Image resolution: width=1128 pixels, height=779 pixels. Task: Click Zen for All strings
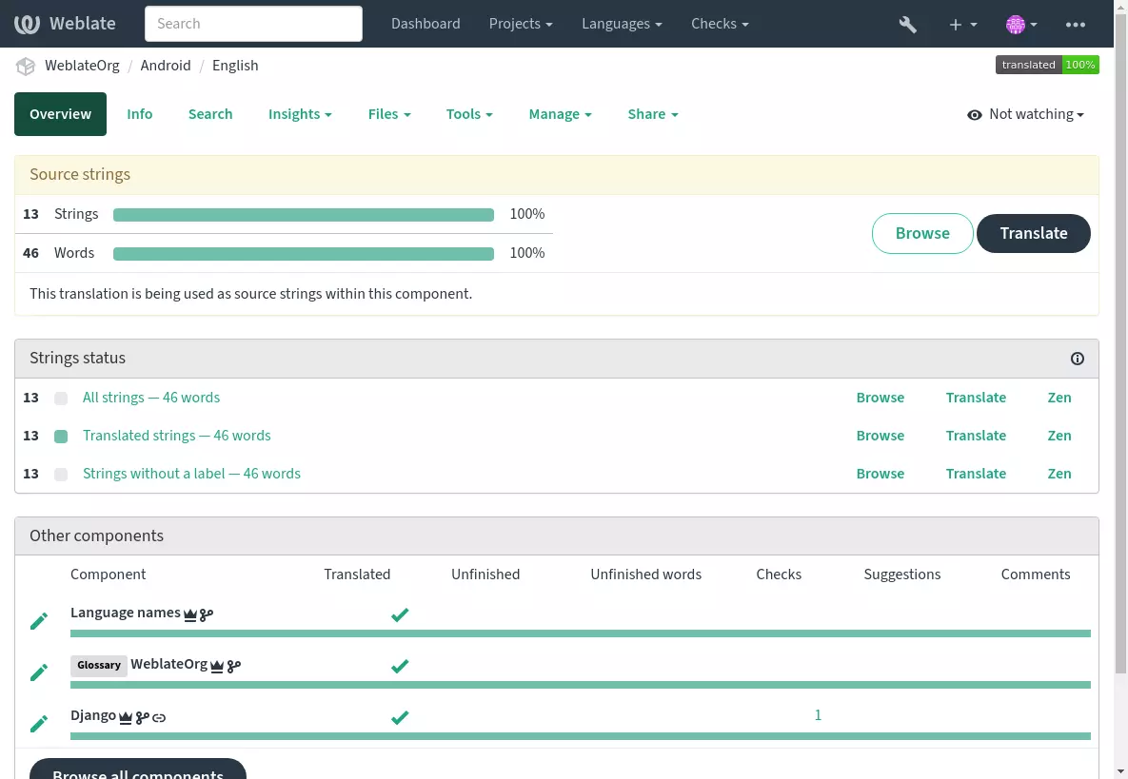tap(1059, 399)
